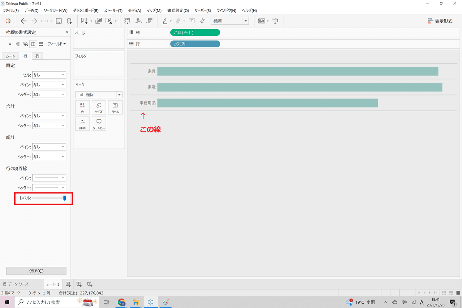The image size is (462, 308).
Task: Open the ワークシート(W) menu
Action: 55,10
